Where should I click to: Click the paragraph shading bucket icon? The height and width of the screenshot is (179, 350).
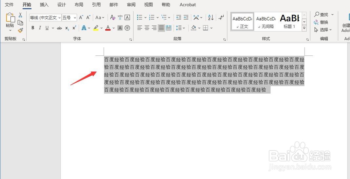tap(194, 28)
